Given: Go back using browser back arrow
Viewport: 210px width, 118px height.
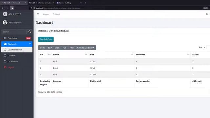Looking at the screenshot, I should pos(3,8).
